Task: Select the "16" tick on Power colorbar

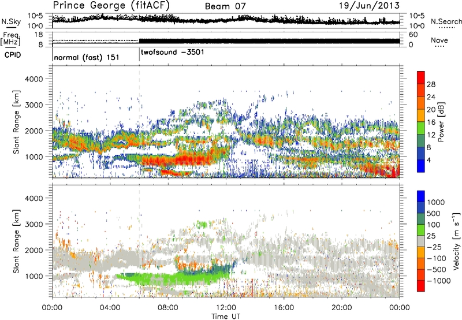Action: click(x=431, y=122)
